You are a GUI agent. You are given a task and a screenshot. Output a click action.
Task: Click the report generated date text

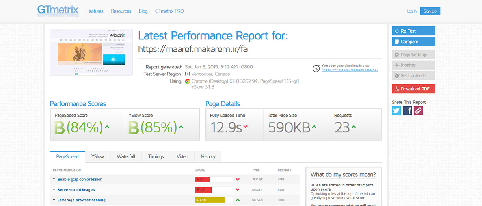click(219, 67)
